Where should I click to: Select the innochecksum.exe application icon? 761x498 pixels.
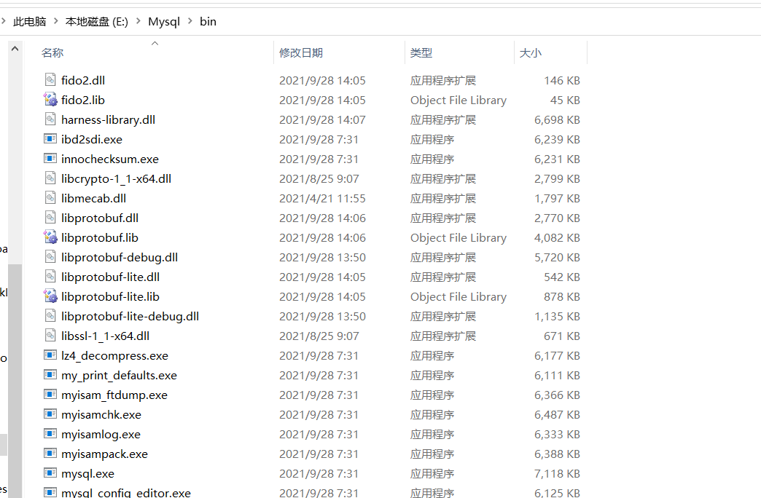click(50, 159)
